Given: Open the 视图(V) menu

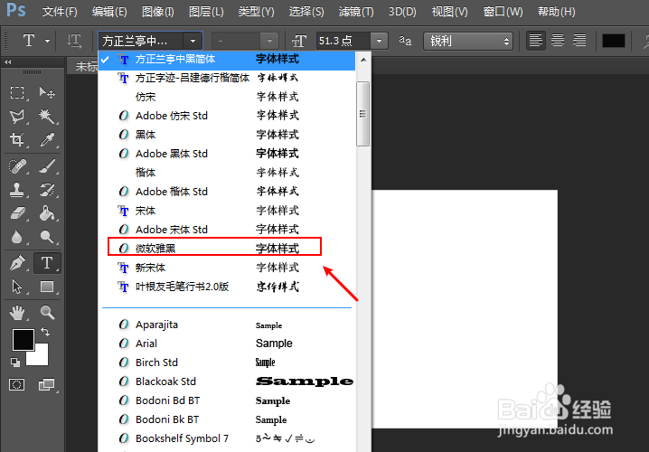Looking at the screenshot, I should [x=449, y=11].
